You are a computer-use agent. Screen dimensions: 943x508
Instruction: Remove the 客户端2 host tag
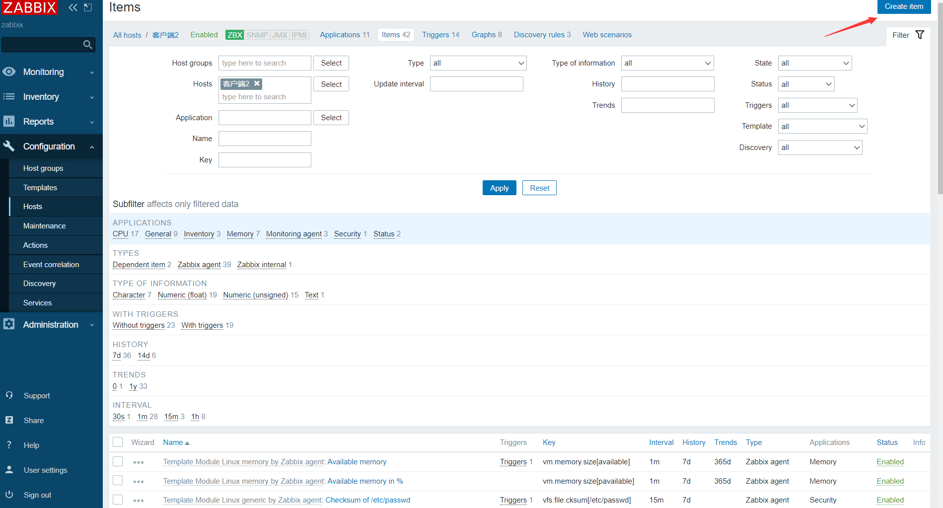(x=257, y=83)
